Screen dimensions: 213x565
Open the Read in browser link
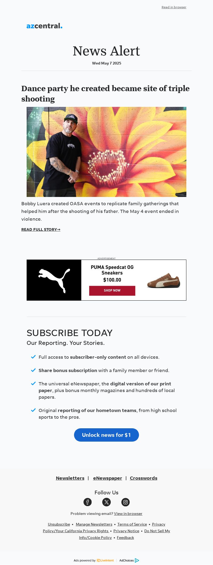pyautogui.click(x=174, y=7)
